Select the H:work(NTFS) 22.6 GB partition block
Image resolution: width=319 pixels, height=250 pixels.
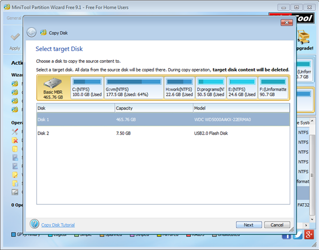[179, 88]
